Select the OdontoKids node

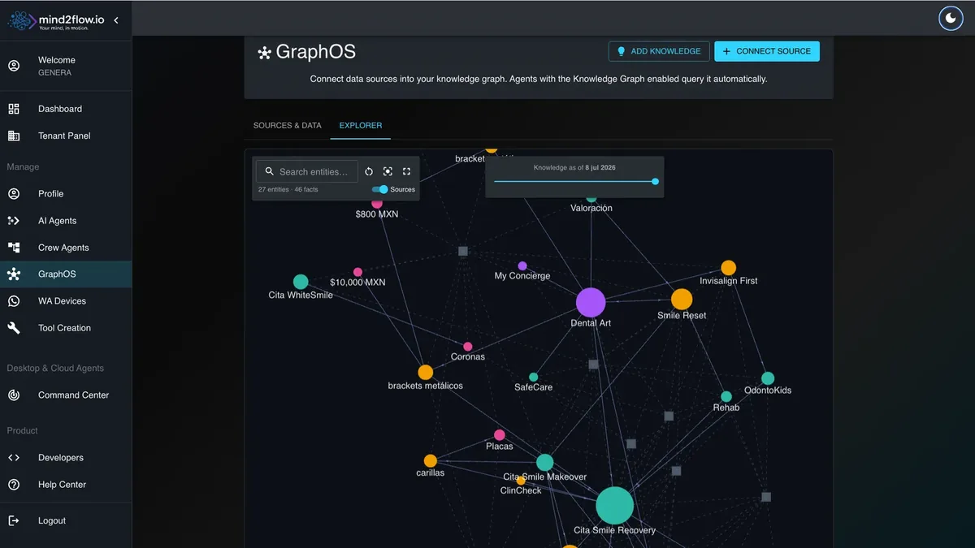tap(768, 378)
